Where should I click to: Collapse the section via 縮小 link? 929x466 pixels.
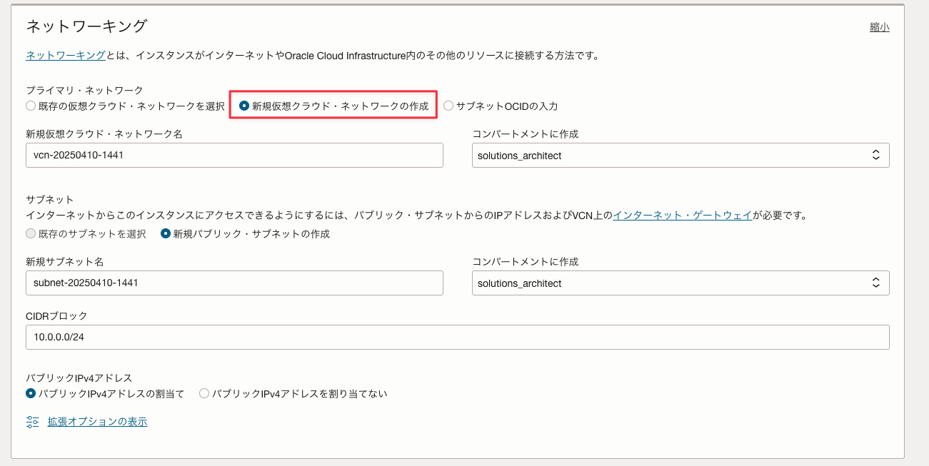click(879, 27)
